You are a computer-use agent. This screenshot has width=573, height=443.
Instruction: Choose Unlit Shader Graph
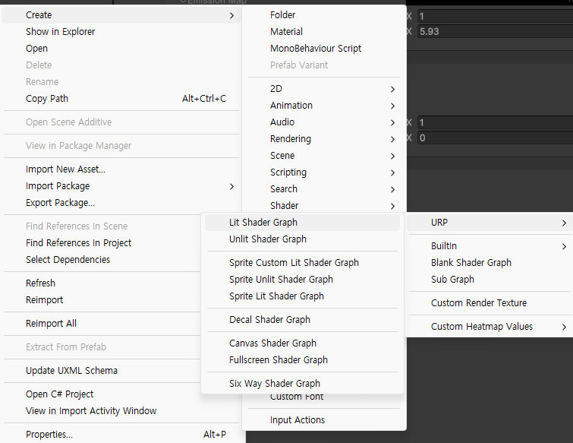pyautogui.click(x=268, y=239)
